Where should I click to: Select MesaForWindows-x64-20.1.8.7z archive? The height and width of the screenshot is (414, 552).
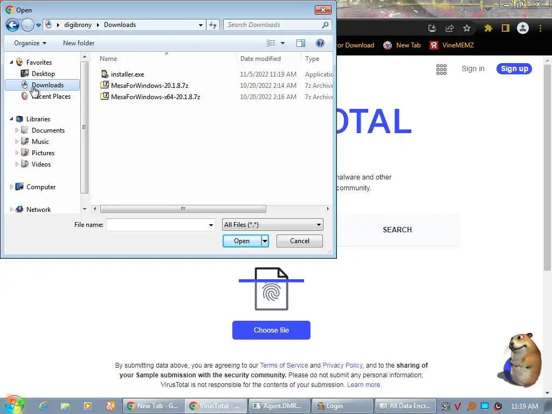[155, 97]
